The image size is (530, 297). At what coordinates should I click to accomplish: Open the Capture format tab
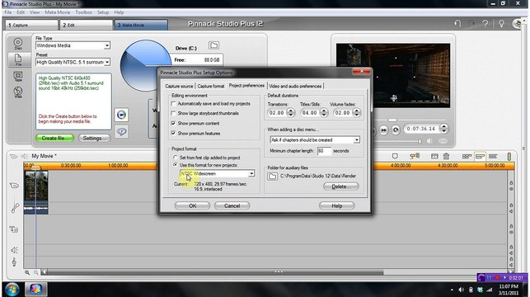pyautogui.click(x=211, y=87)
